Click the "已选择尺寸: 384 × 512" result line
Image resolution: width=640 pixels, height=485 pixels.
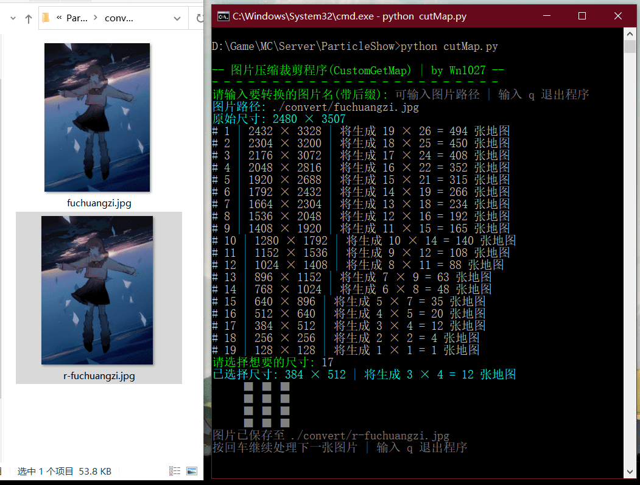364,374
